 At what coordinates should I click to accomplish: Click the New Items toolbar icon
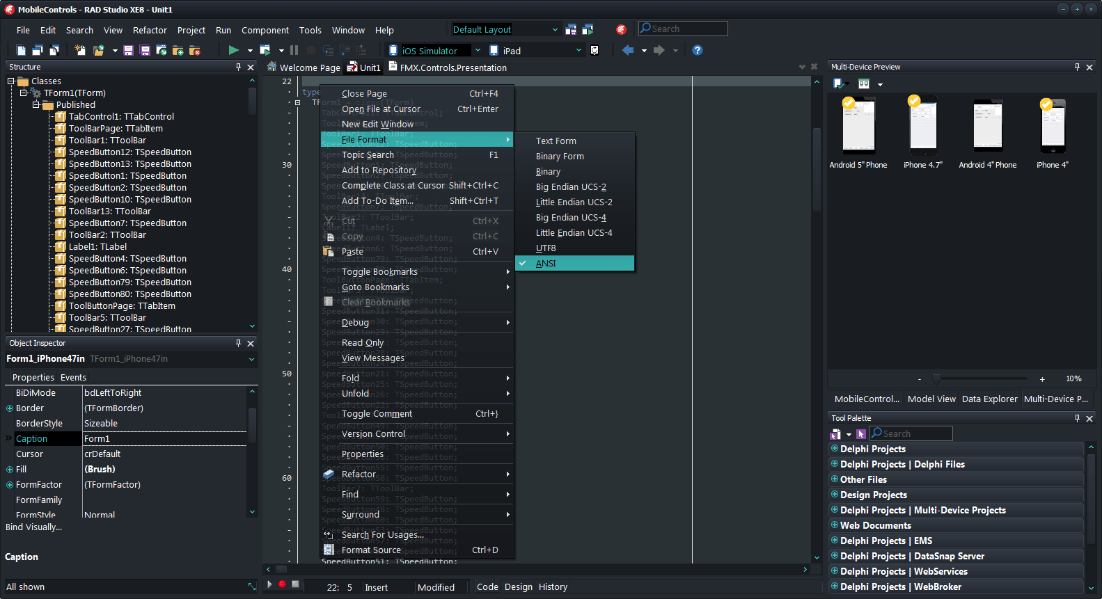(80, 50)
